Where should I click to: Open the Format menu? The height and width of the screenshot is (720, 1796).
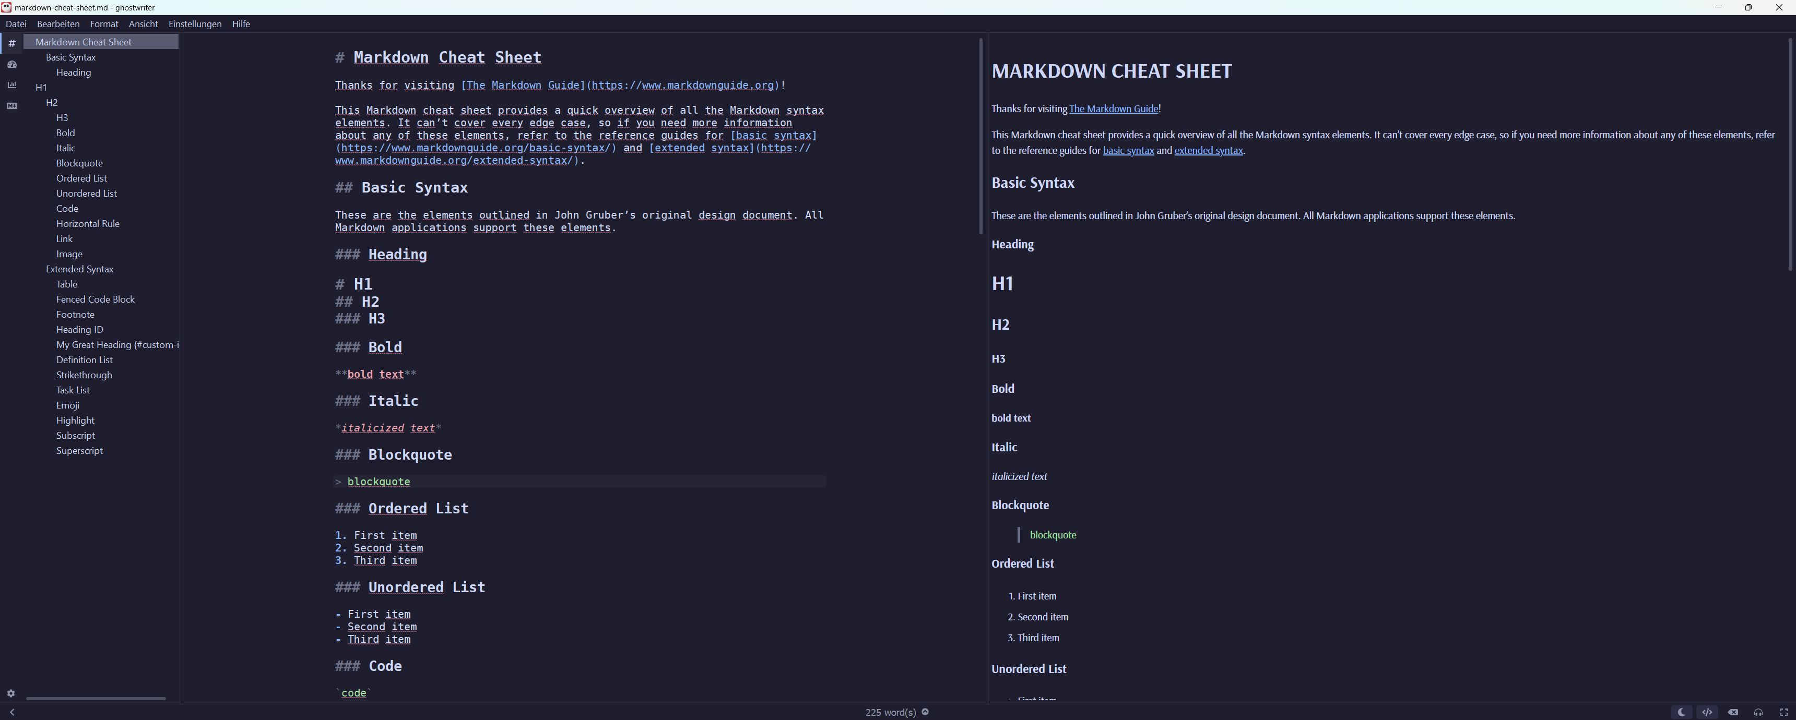point(104,23)
